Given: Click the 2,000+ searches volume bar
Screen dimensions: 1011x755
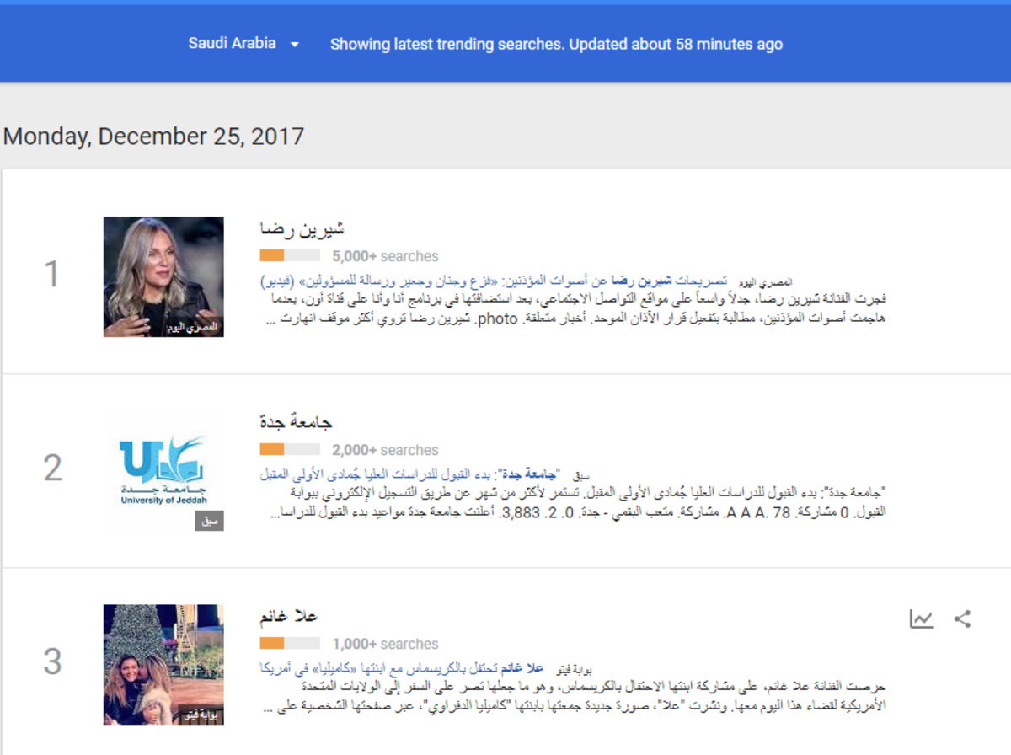Looking at the screenshot, I should 290,450.
